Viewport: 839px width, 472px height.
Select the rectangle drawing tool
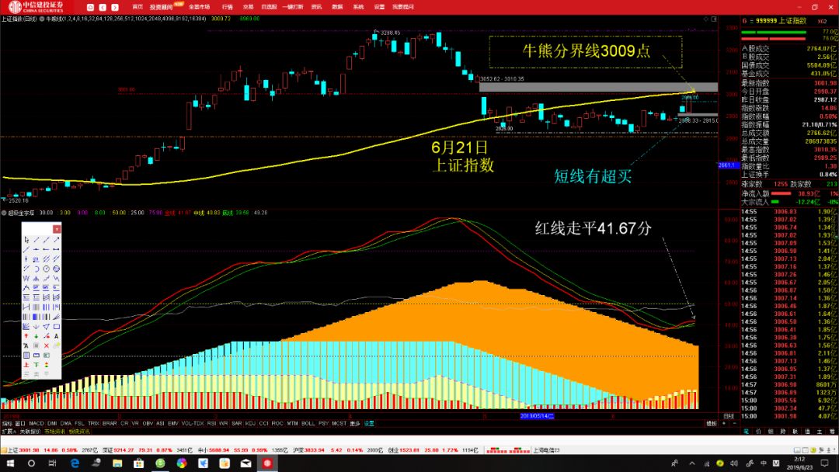point(57,326)
